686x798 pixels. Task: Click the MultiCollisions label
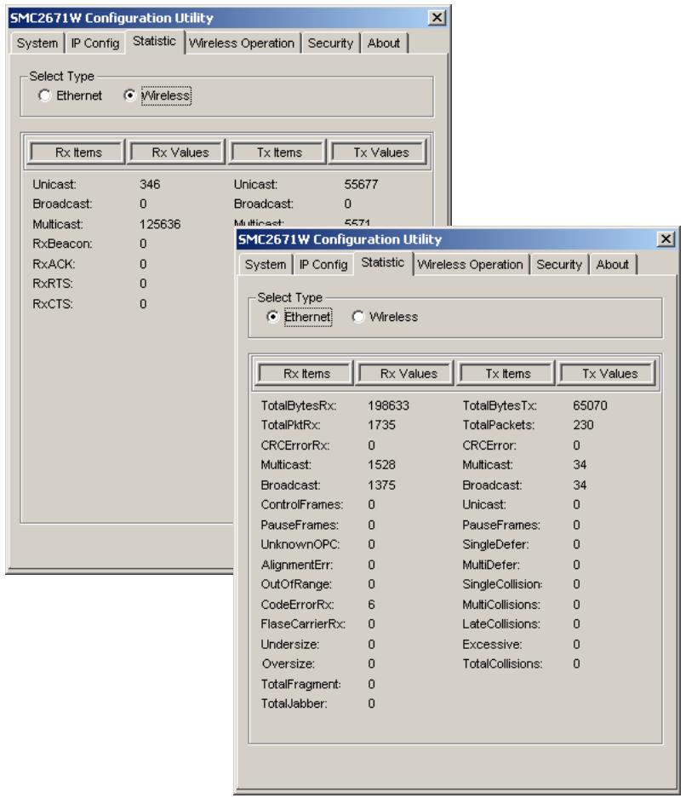pyautogui.click(x=501, y=605)
